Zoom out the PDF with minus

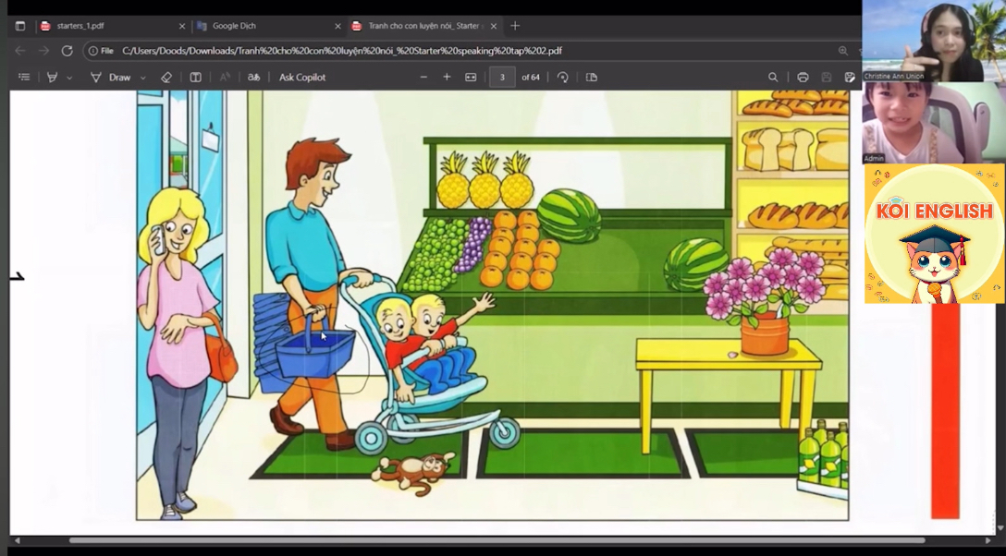[423, 77]
